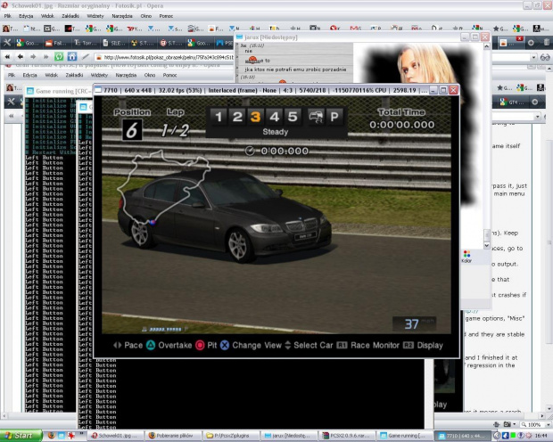The image size is (553, 442).
Task: Go back with the Back arrow button
Action: click(x=21, y=56)
